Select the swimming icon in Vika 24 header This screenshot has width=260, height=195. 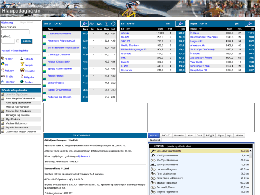99,24
